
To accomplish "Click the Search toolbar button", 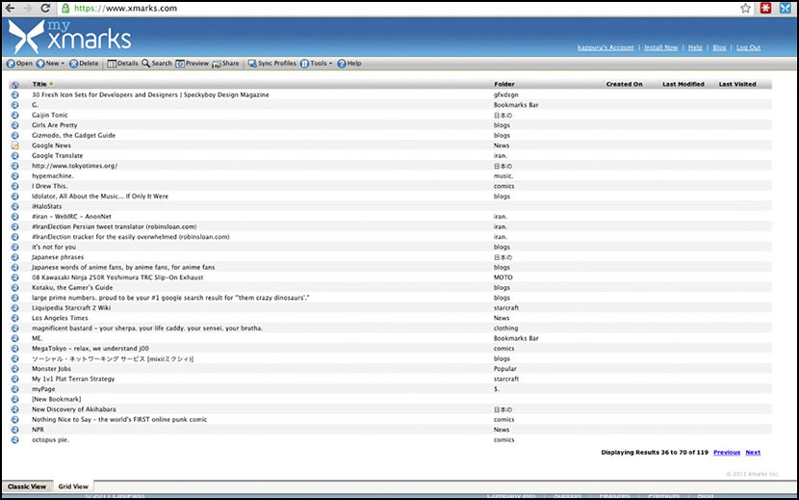I will [x=157, y=64].
